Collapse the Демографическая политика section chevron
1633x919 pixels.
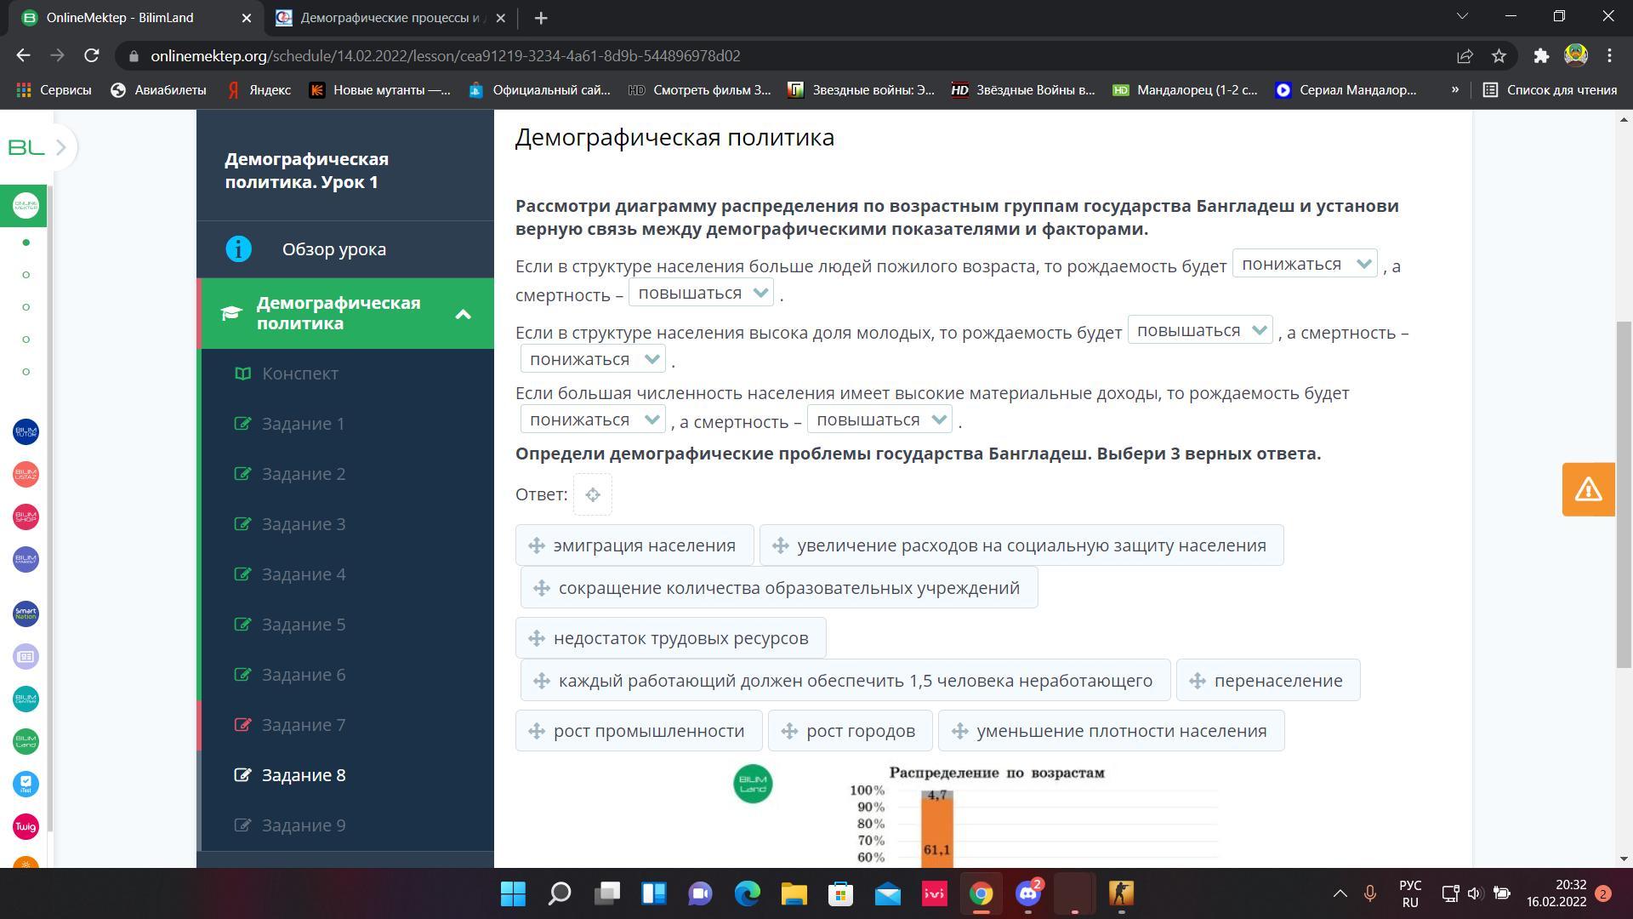pyautogui.click(x=463, y=314)
